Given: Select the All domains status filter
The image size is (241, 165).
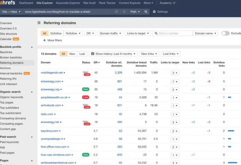Looking at the screenshot, I should pos(64,54).
